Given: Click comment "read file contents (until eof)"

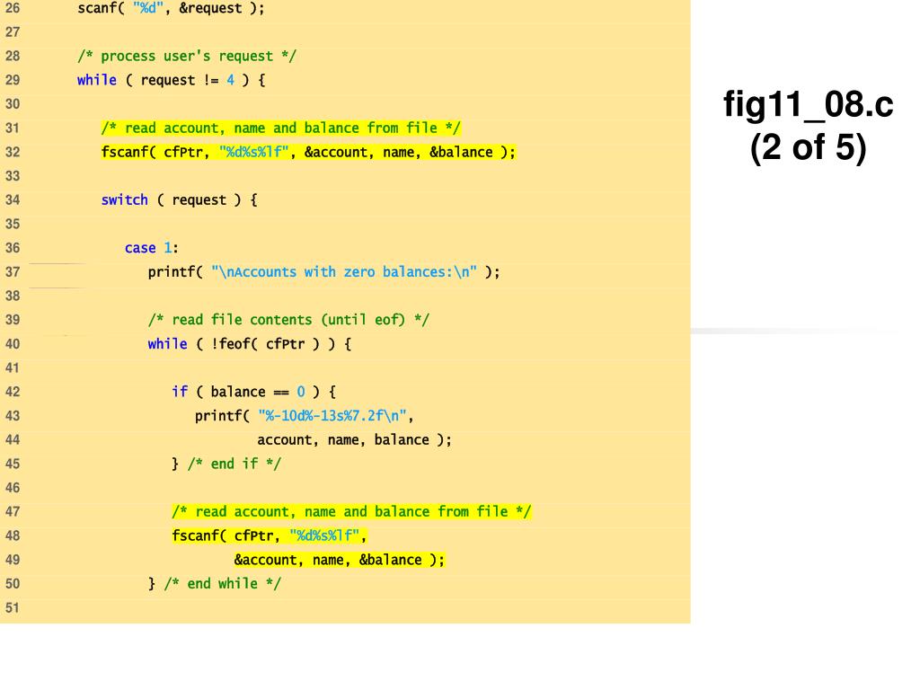Looking at the screenshot, I should click(x=288, y=320).
